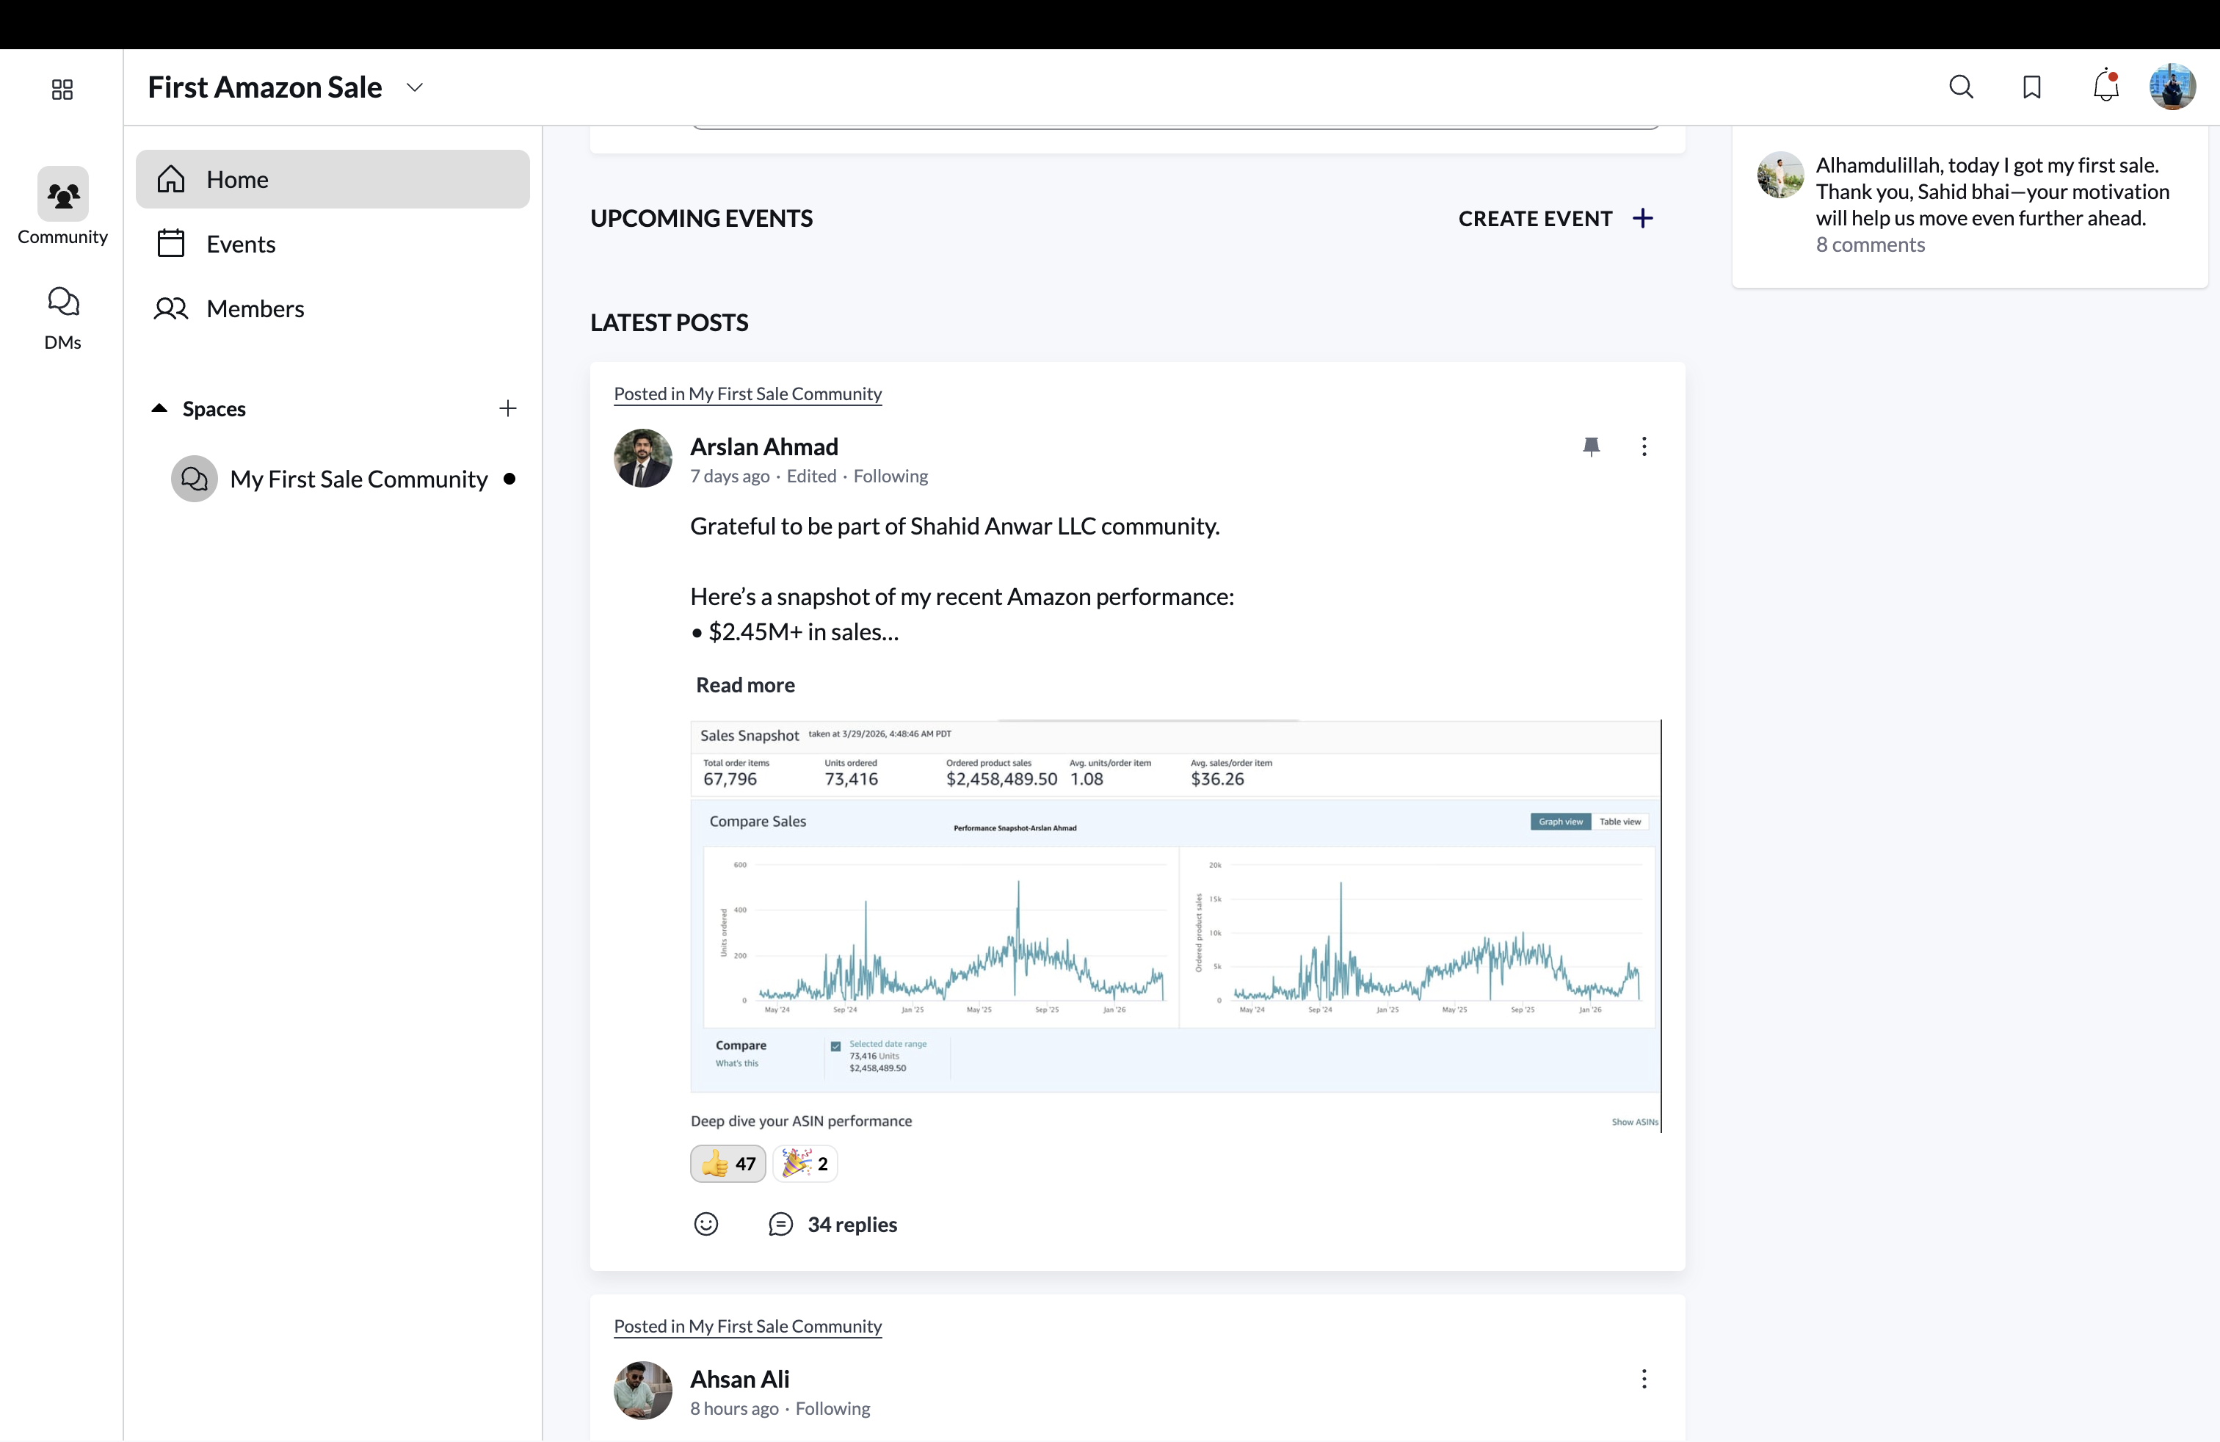Screen dimensions: 2220x1442
Task: Click the avatar beside the Alhamdulillah post
Action: pyautogui.click(x=1781, y=175)
